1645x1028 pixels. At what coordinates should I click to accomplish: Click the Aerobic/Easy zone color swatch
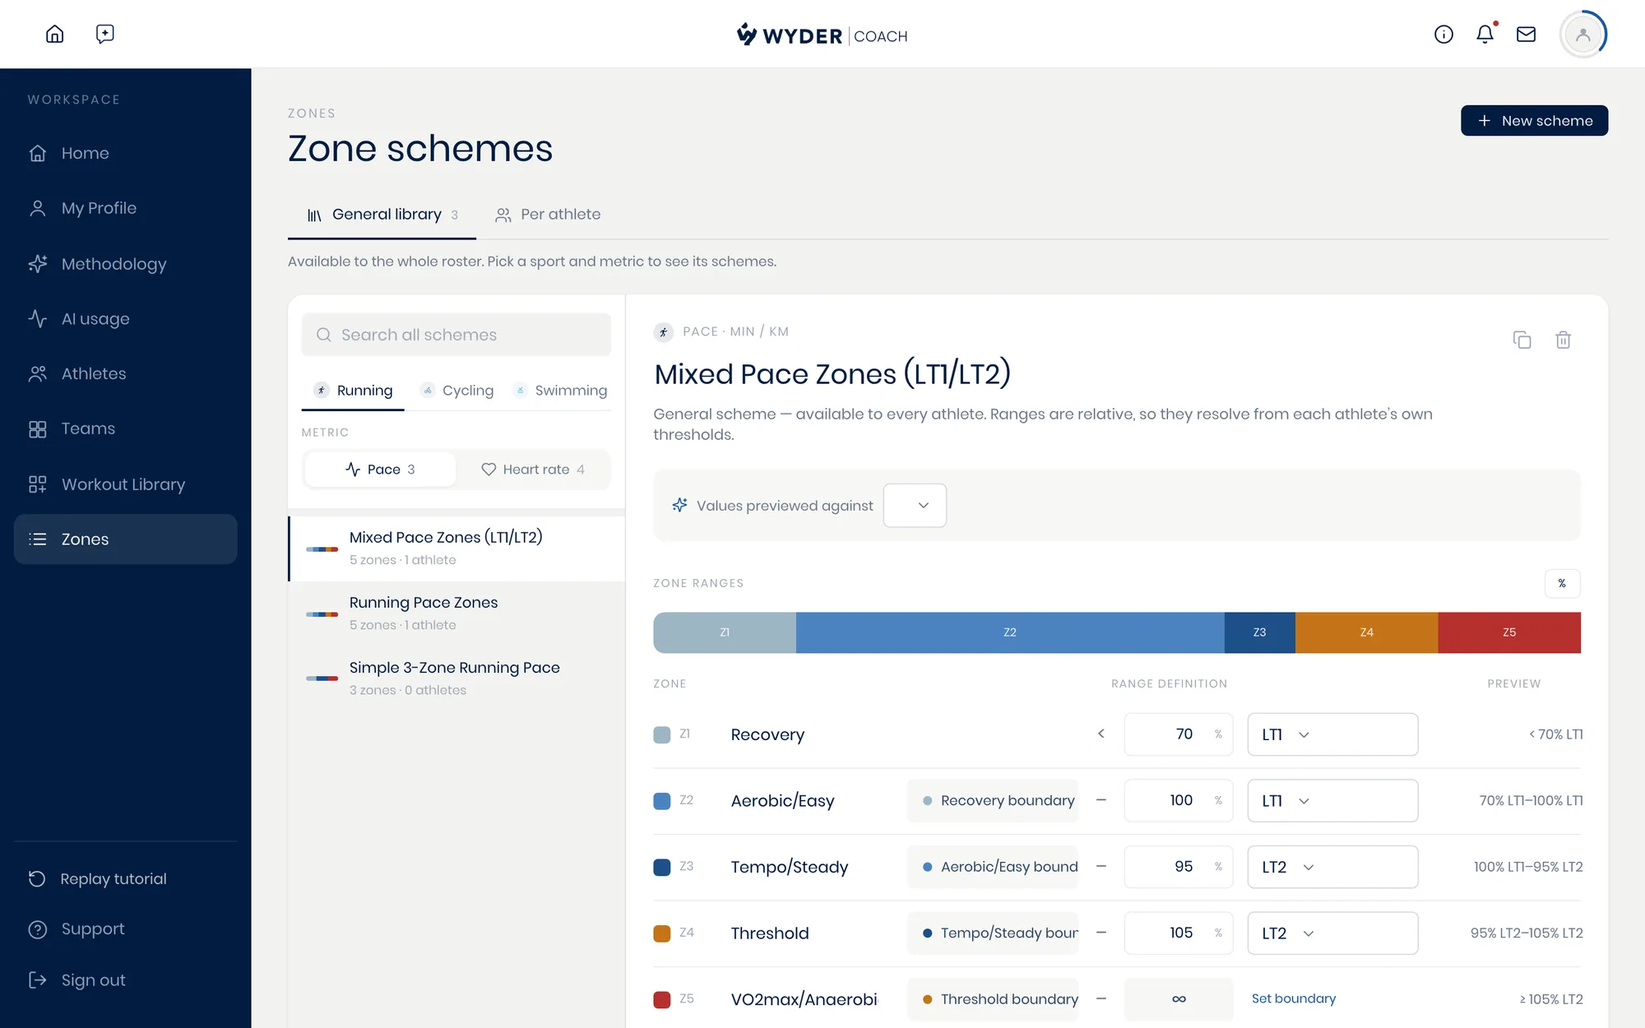click(x=662, y=800)
